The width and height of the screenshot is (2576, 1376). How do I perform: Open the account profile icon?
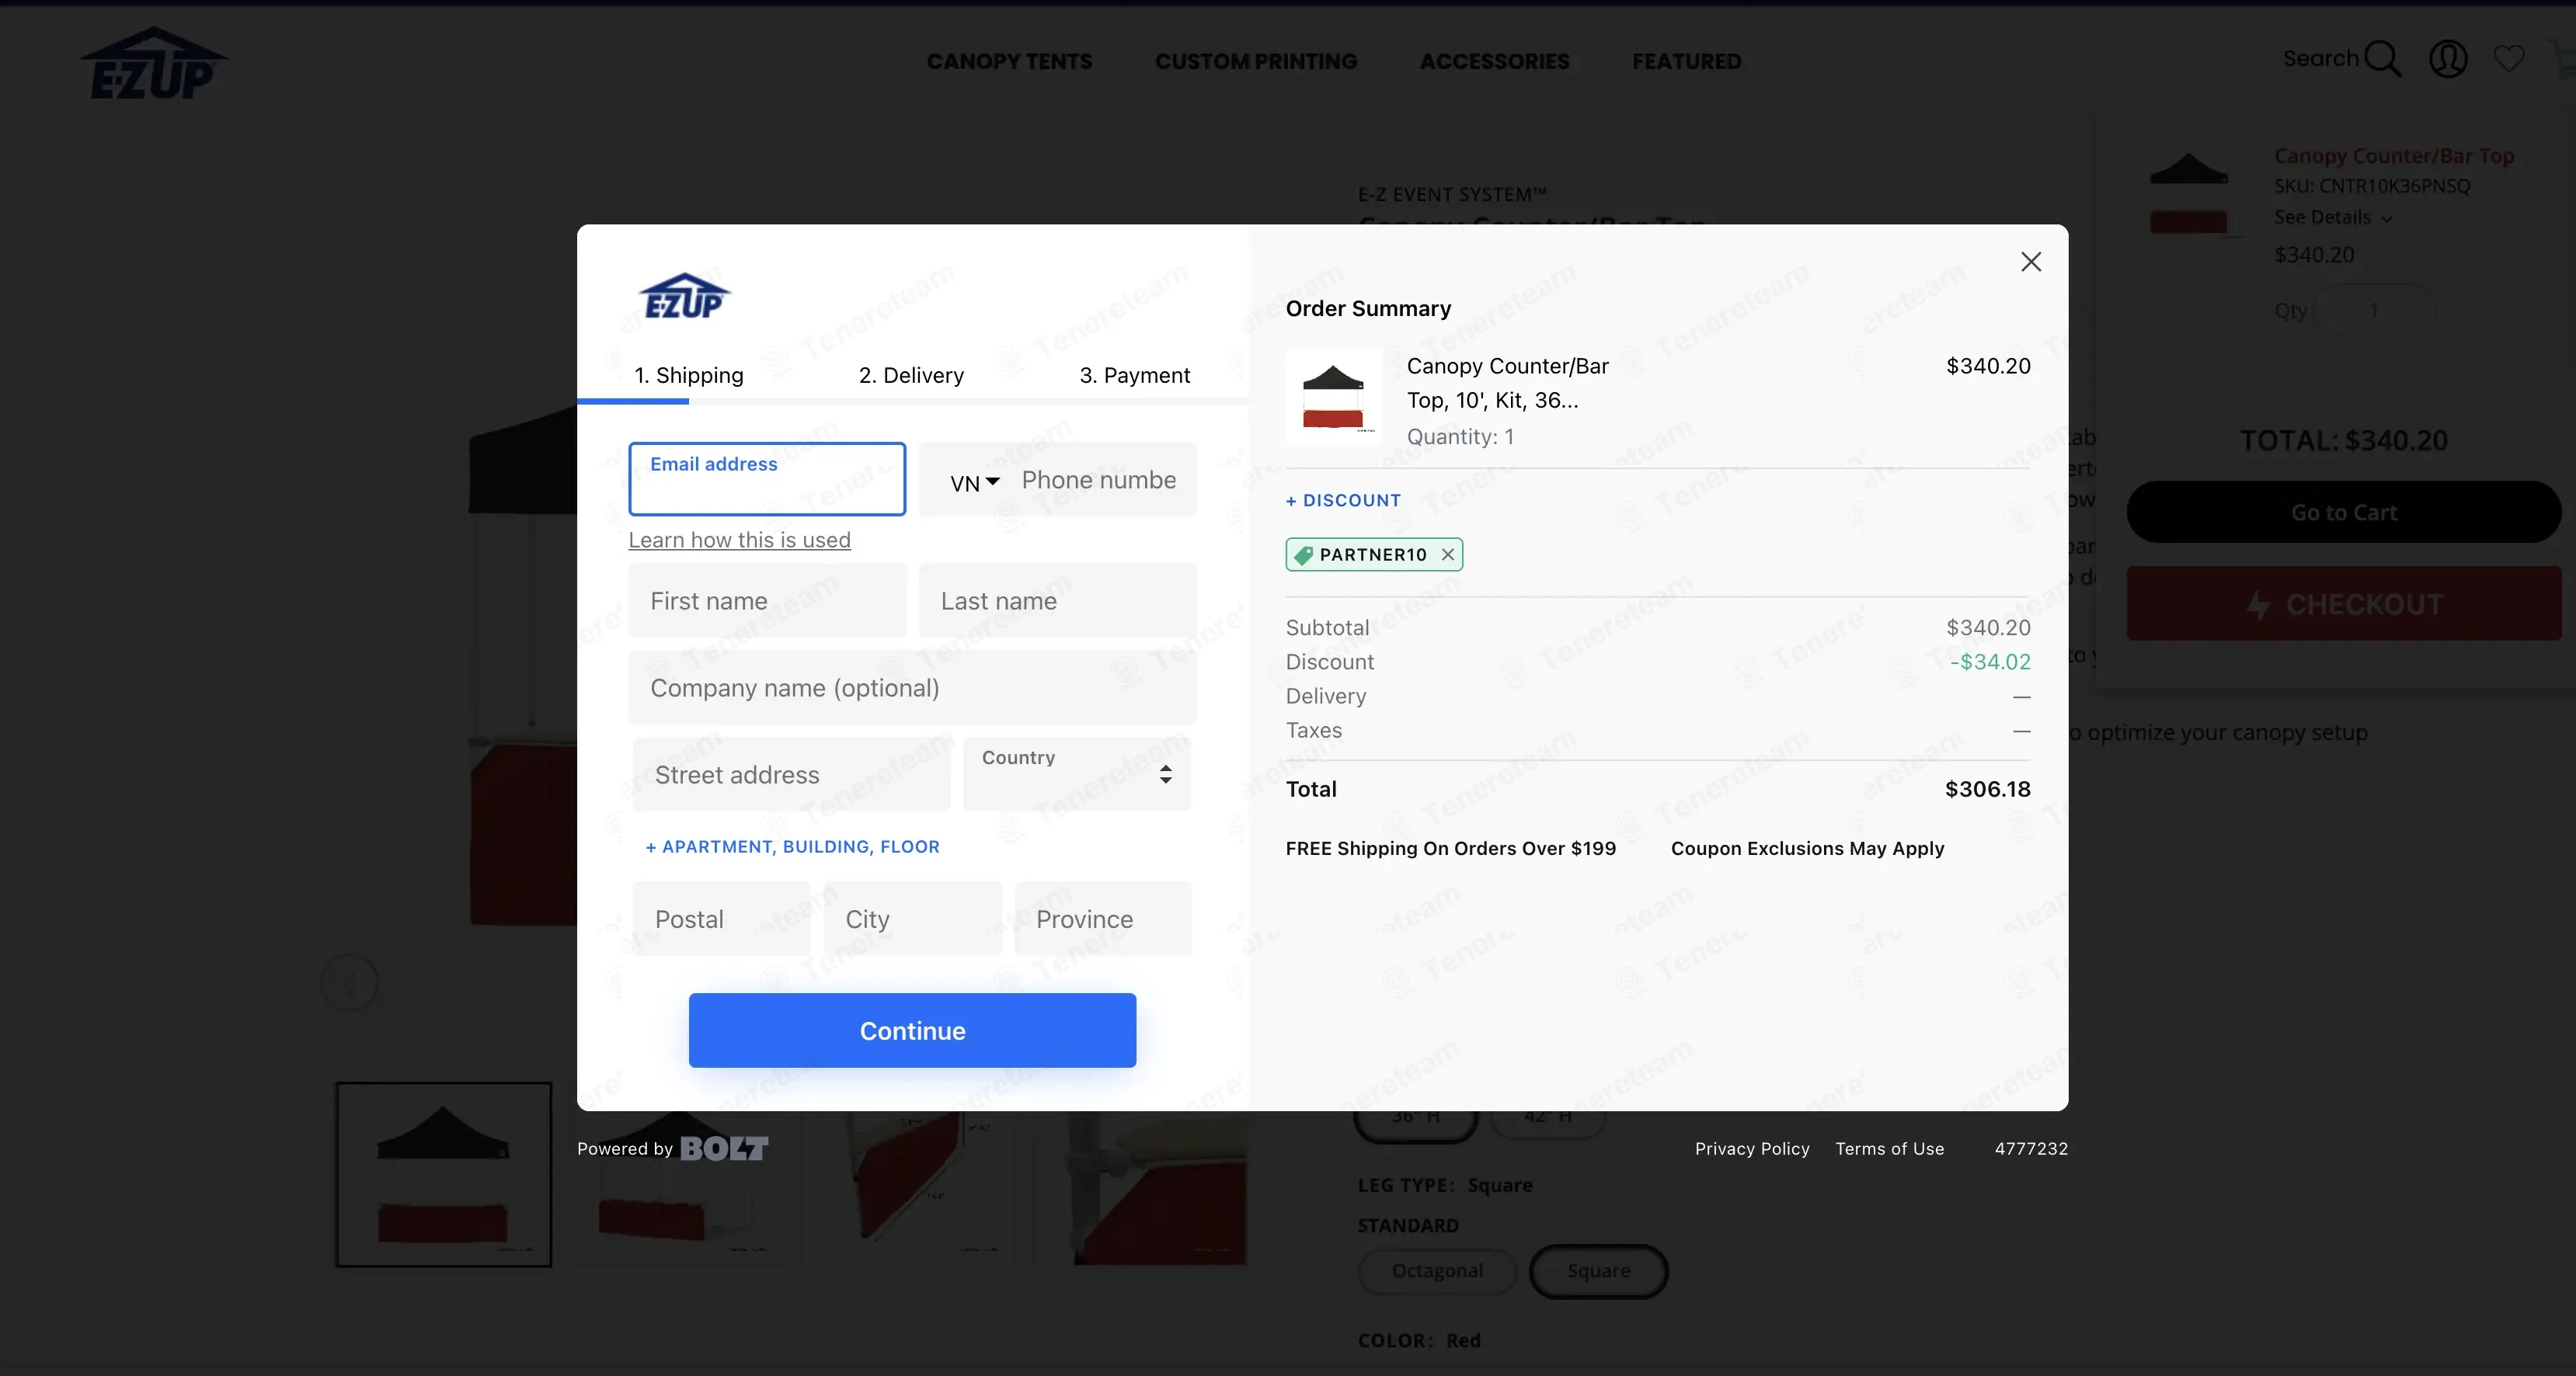pos(2448,59)
